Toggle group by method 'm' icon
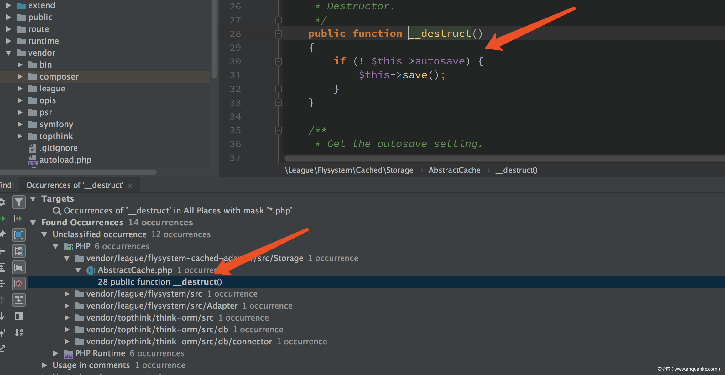Image resolution: width=725 pixels, height=375 pixels. 18,284
